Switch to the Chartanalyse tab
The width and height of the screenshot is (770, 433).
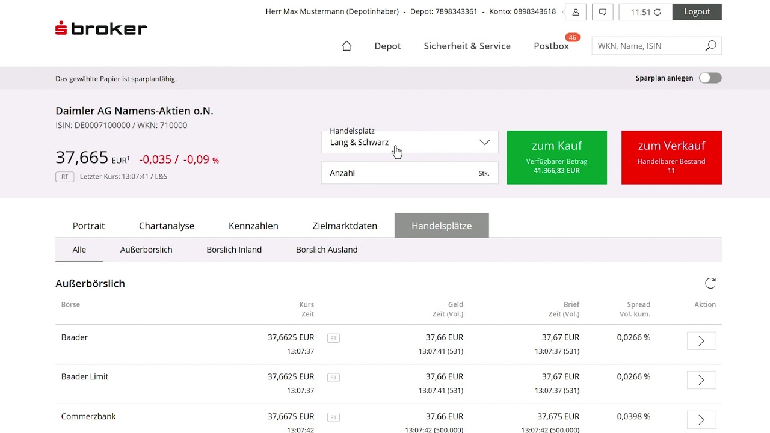[167, 226]
